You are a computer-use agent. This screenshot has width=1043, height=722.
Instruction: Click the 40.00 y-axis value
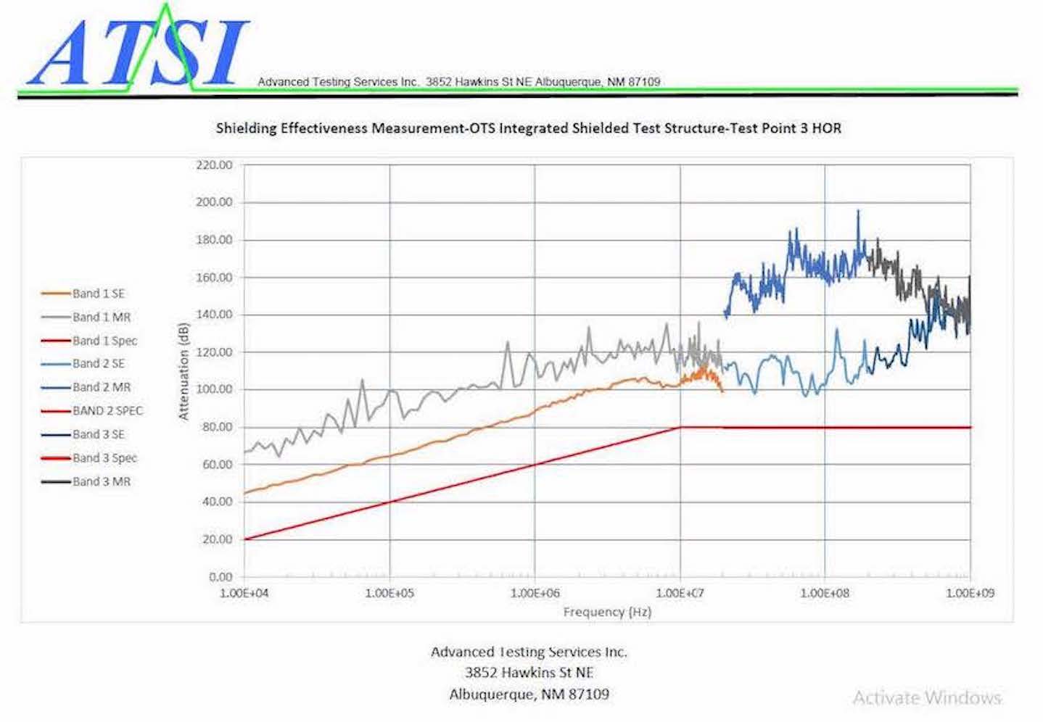[217, 502]
